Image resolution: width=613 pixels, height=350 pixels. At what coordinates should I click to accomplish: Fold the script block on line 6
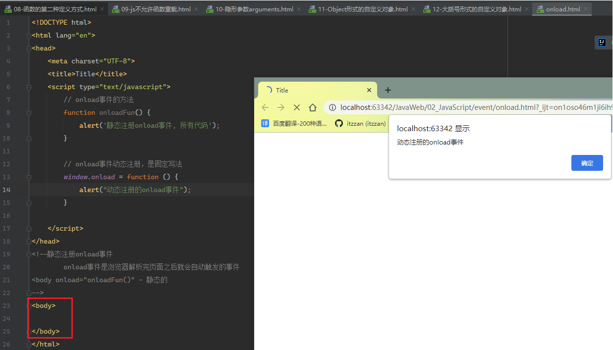point(29,87)
